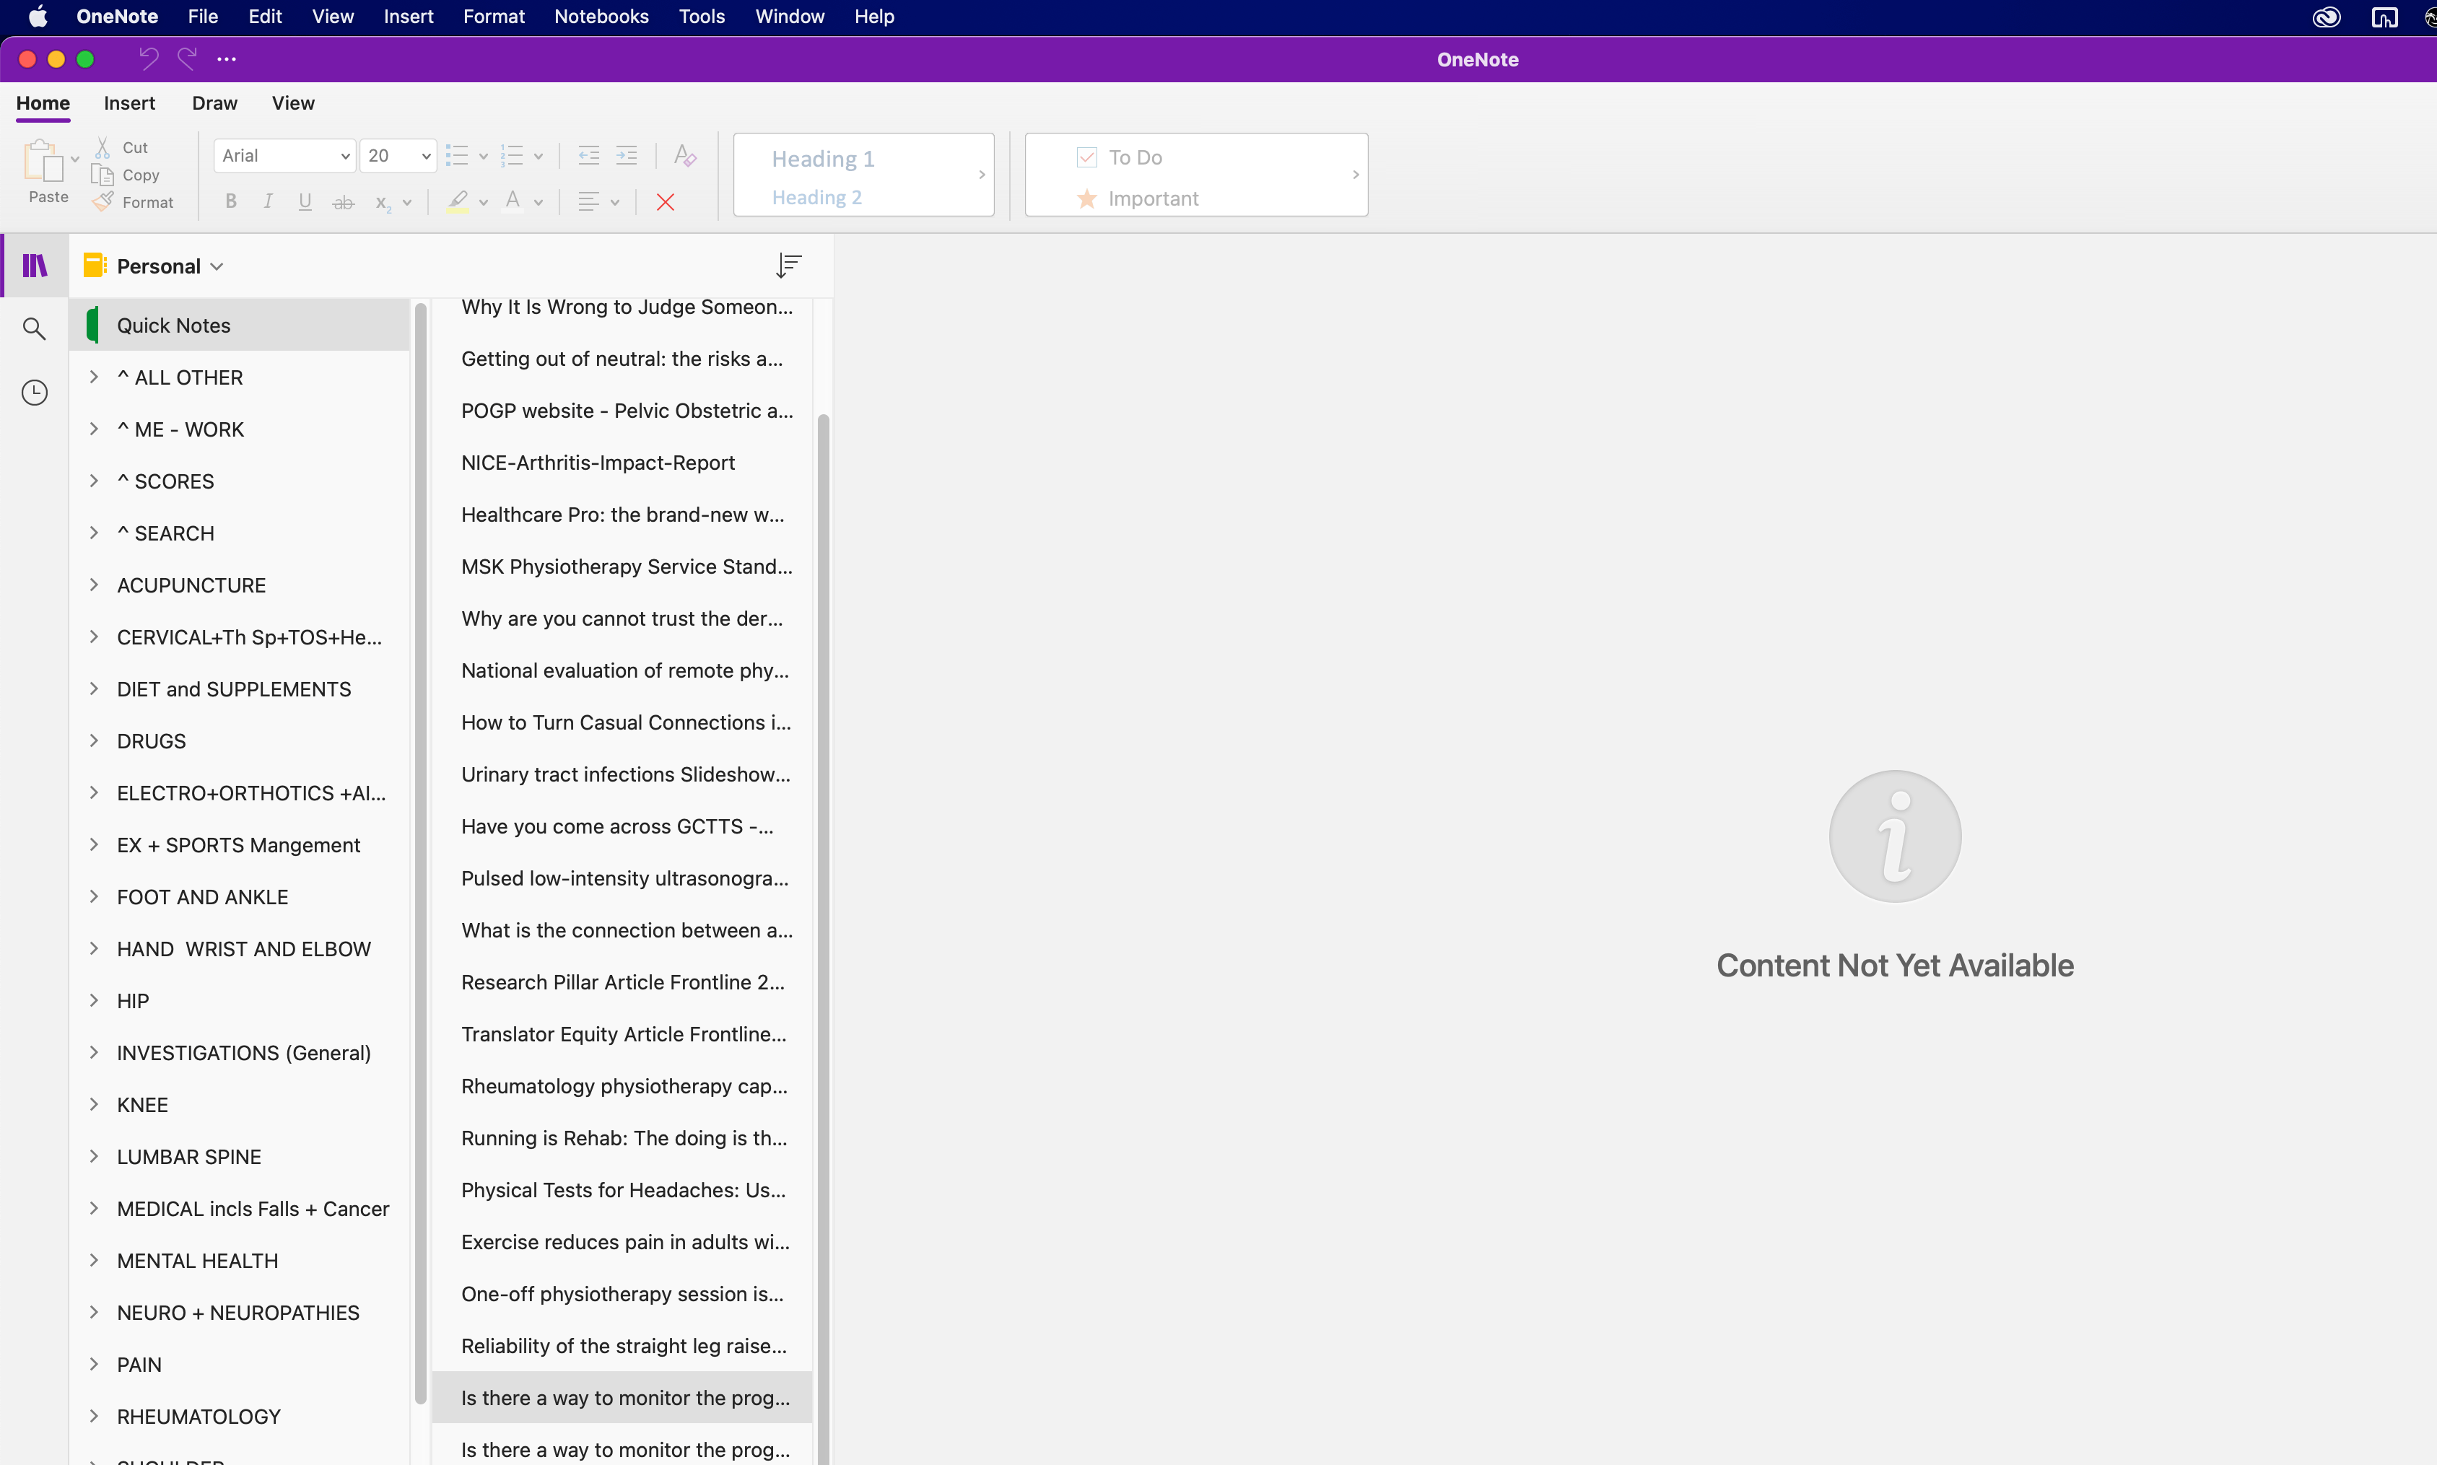Toggle Italic formatting
2437x1465 pixels.
[268, 201]
